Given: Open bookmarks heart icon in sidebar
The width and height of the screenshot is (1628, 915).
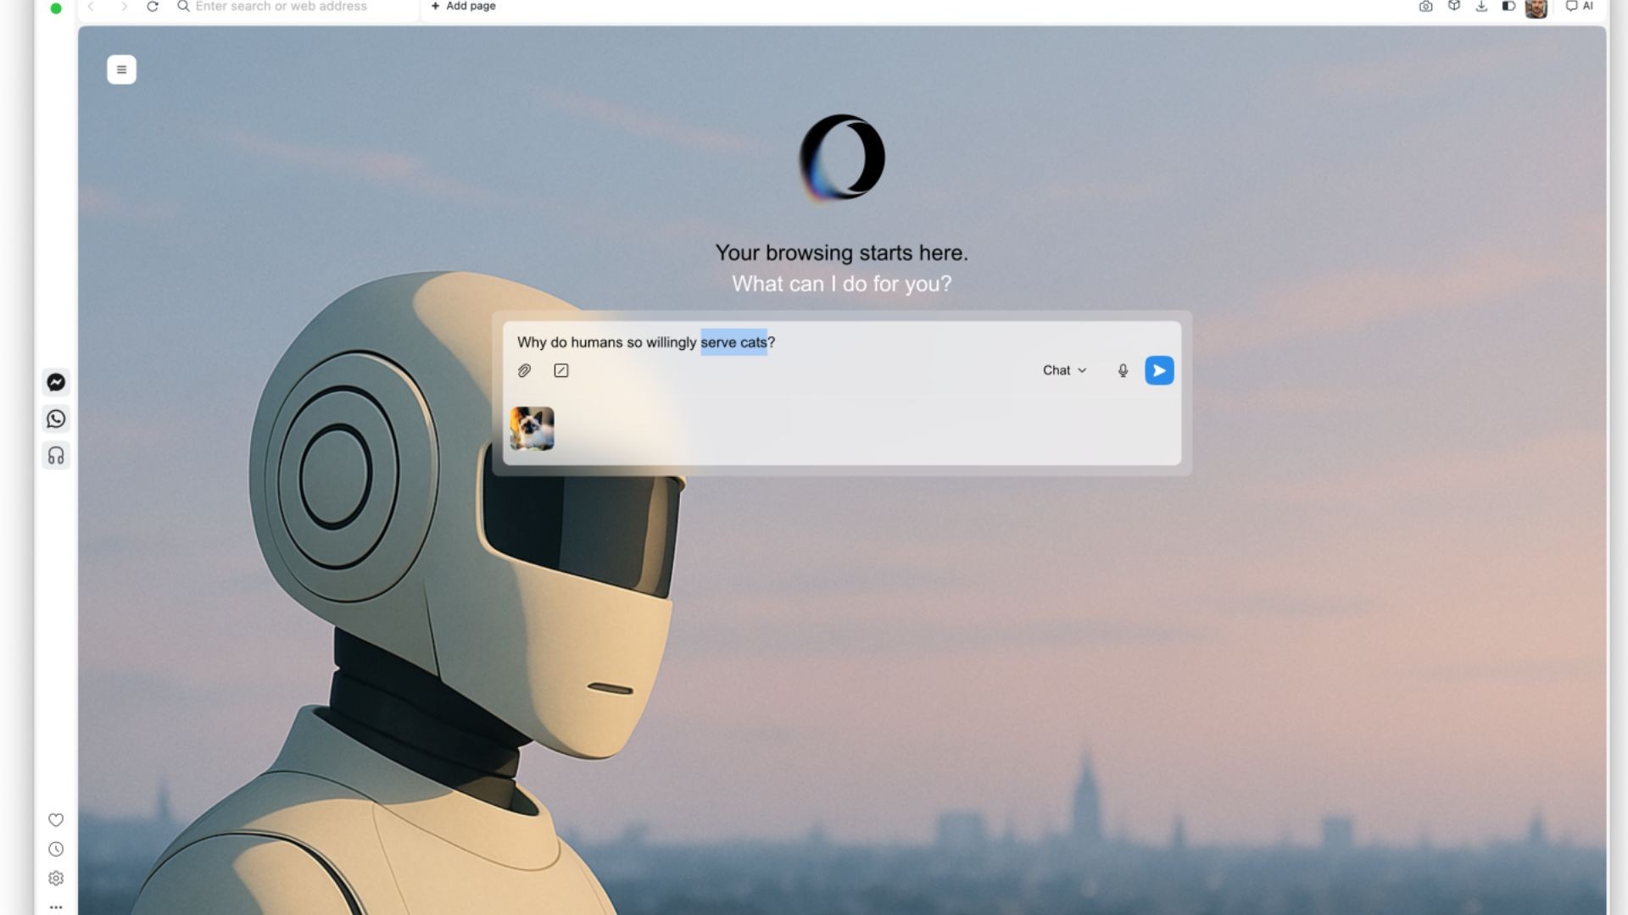Looking at the screenshot, I should point(56,820).
